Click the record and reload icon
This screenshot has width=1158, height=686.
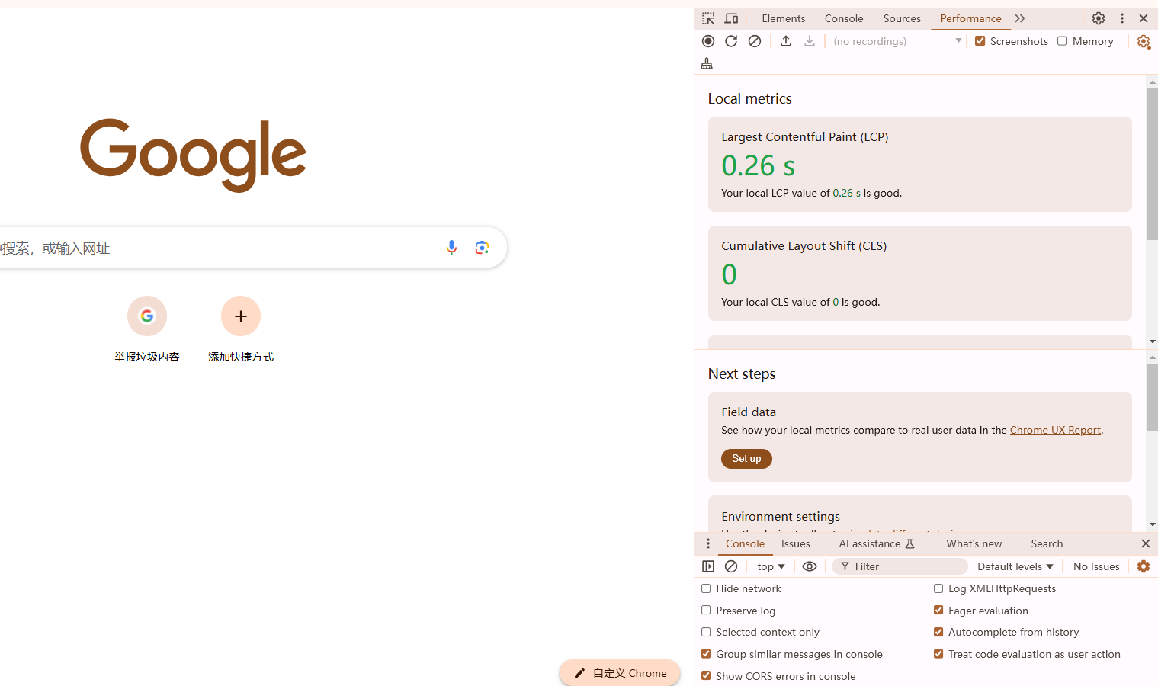731,41
